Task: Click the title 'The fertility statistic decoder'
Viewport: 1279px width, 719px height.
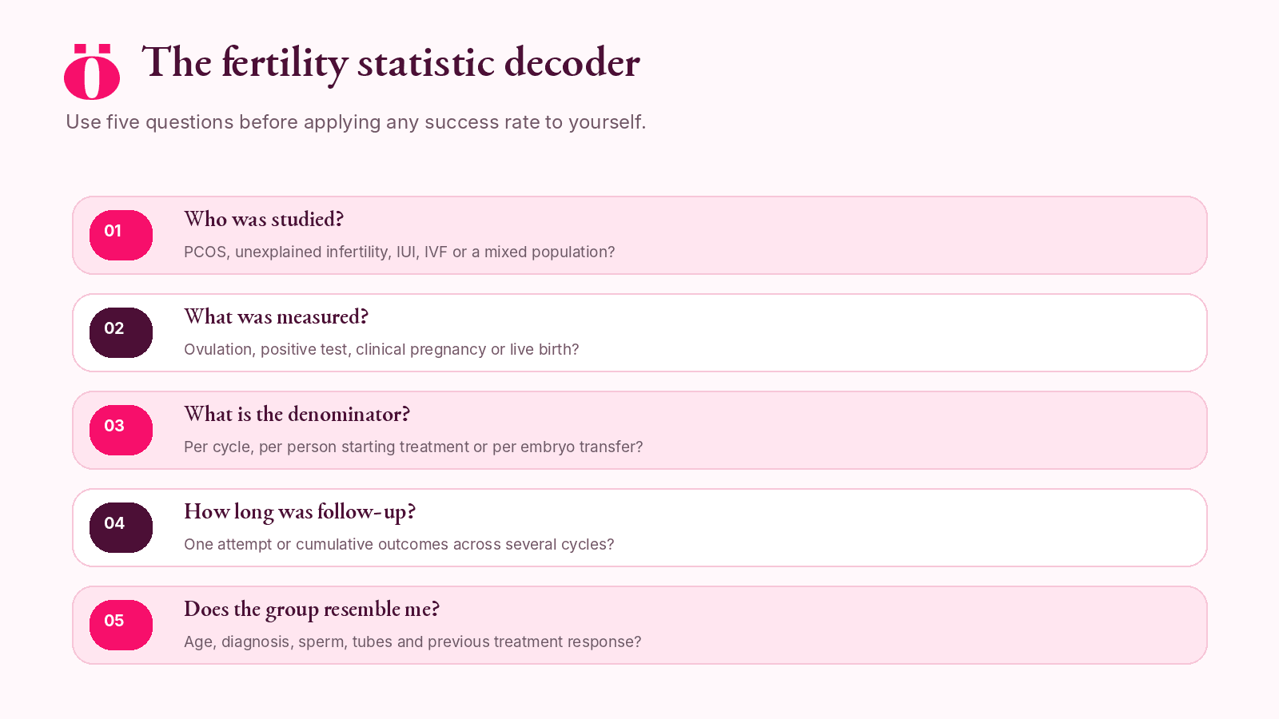Action: tap(391, 62)
